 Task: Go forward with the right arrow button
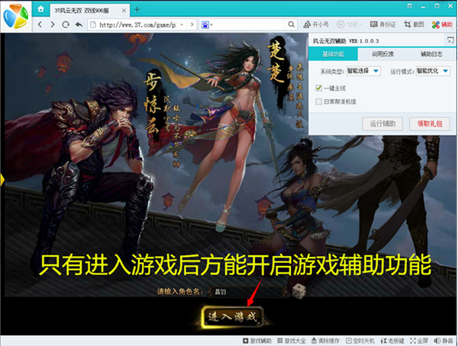tap(53, 24)
